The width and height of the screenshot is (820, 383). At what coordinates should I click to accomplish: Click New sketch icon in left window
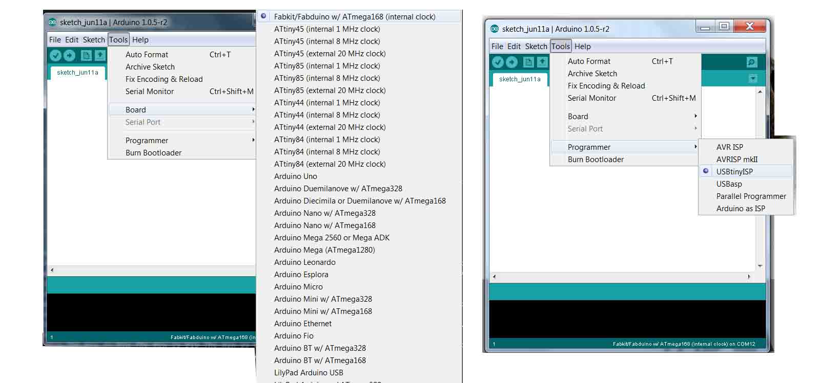tap(86, 55)
